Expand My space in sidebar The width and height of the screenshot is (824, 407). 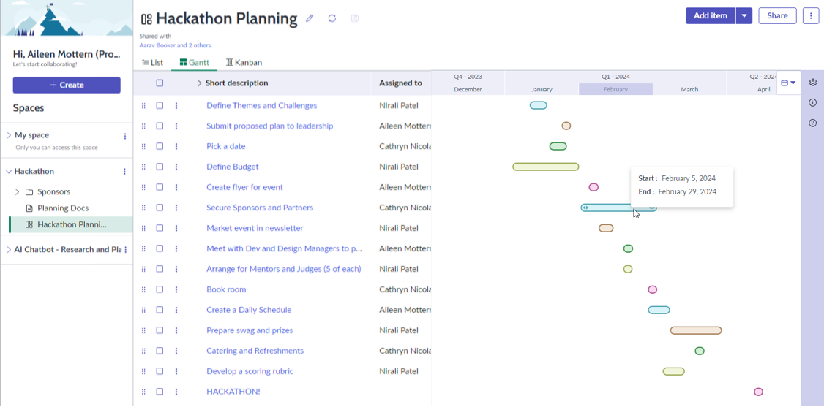9,135
